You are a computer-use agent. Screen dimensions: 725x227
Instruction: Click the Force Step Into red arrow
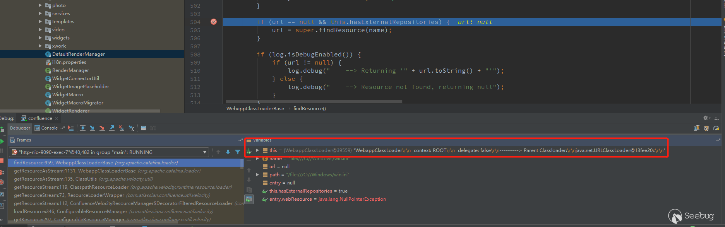pyautogui.click(x=102, y=128)
